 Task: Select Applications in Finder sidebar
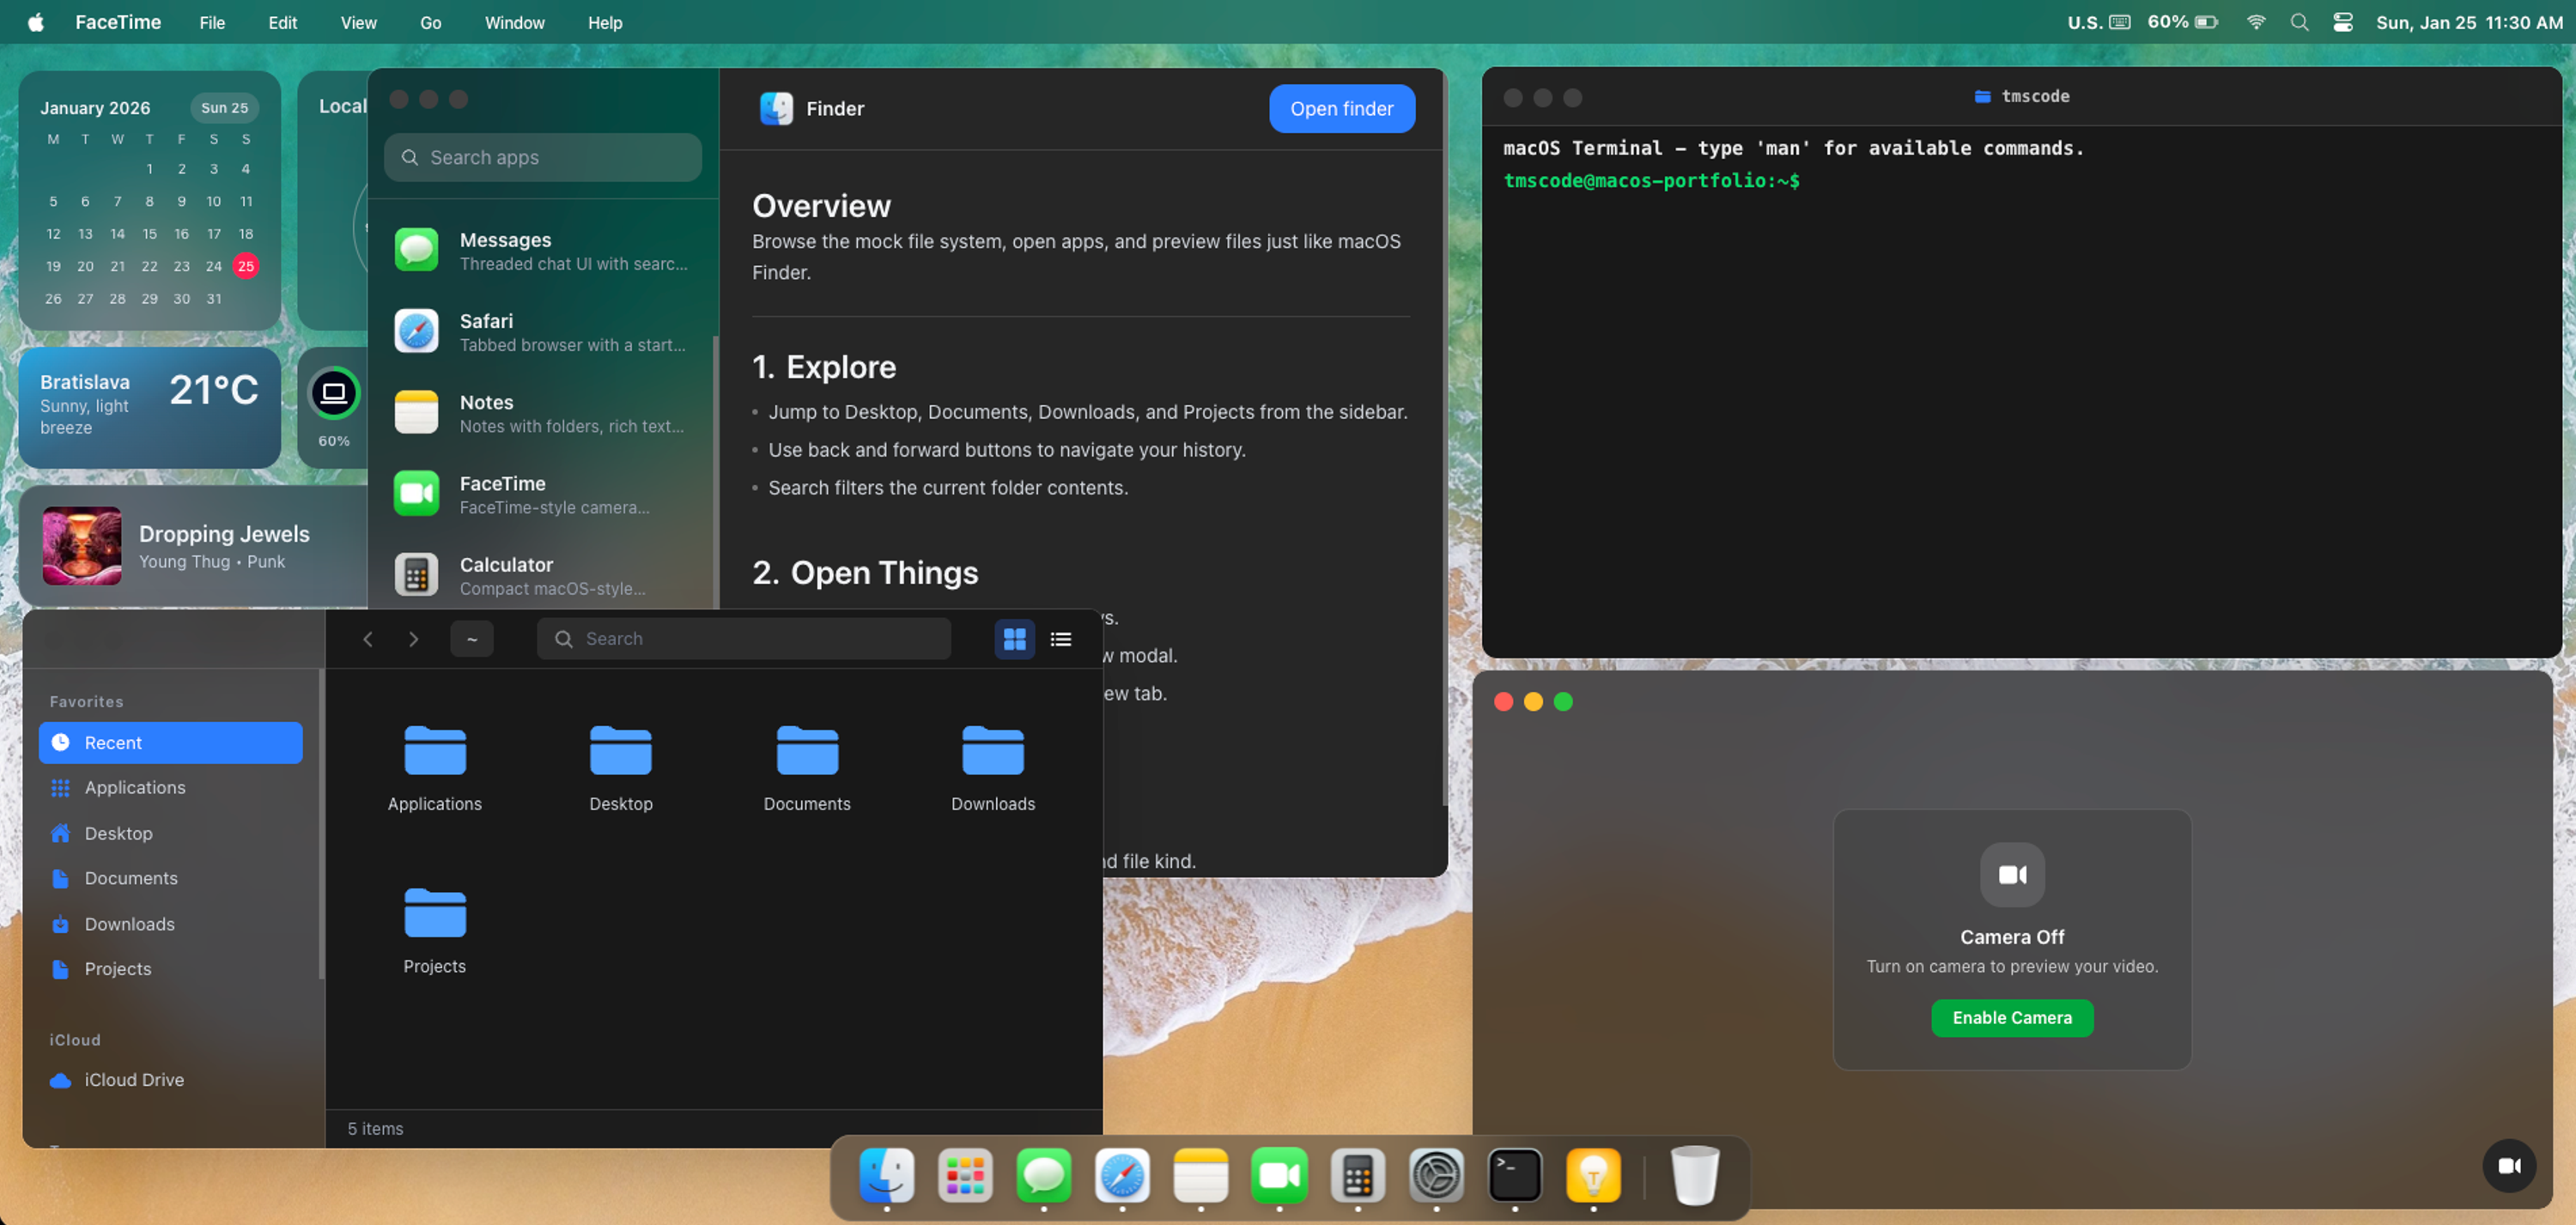(x=170, y=787)
